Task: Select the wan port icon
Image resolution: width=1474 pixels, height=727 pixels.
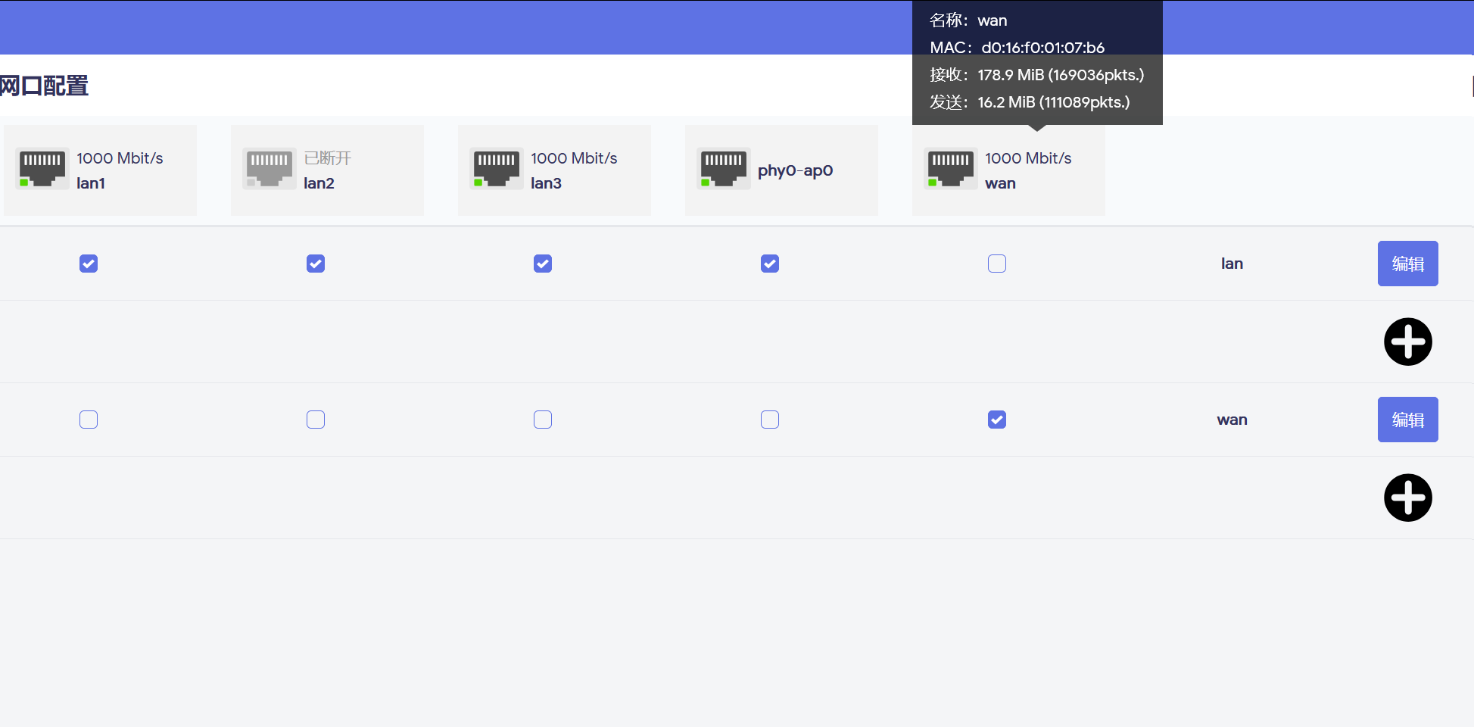Action: click(951, 168)
